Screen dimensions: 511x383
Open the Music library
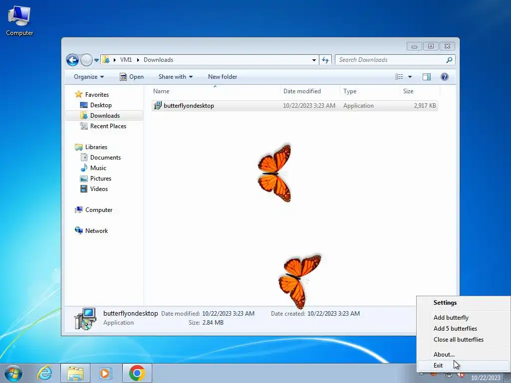[98, 168]
